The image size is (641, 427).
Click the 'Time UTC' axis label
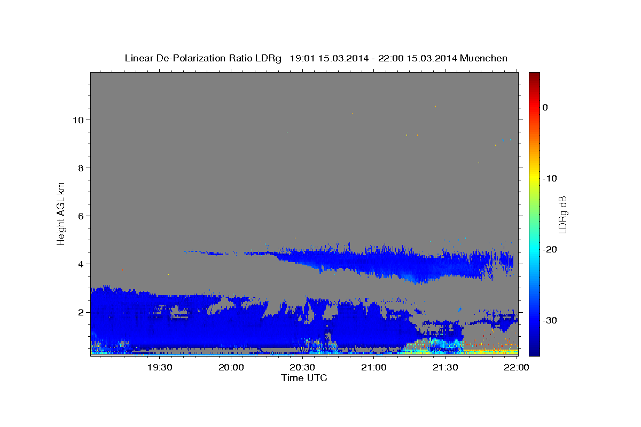[304, 378]
